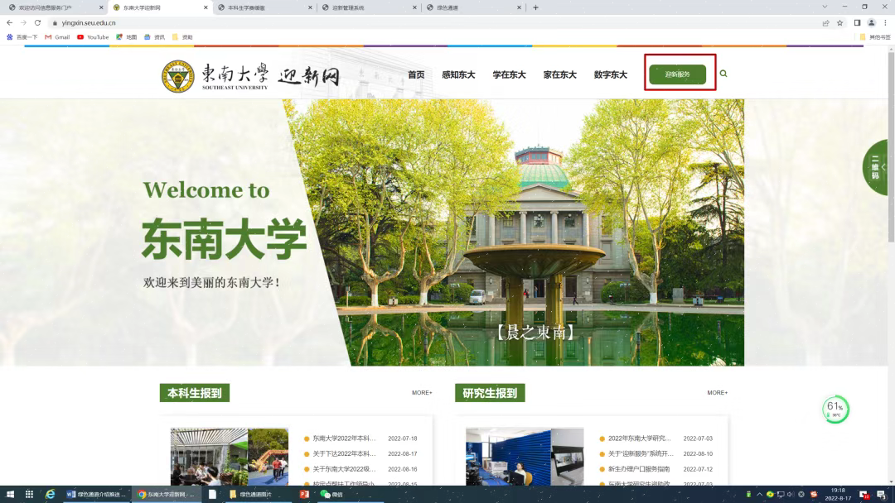The height and width of the screenshot is (503, 895).
Task: Open a new browser tab
Action: point(535,7)
